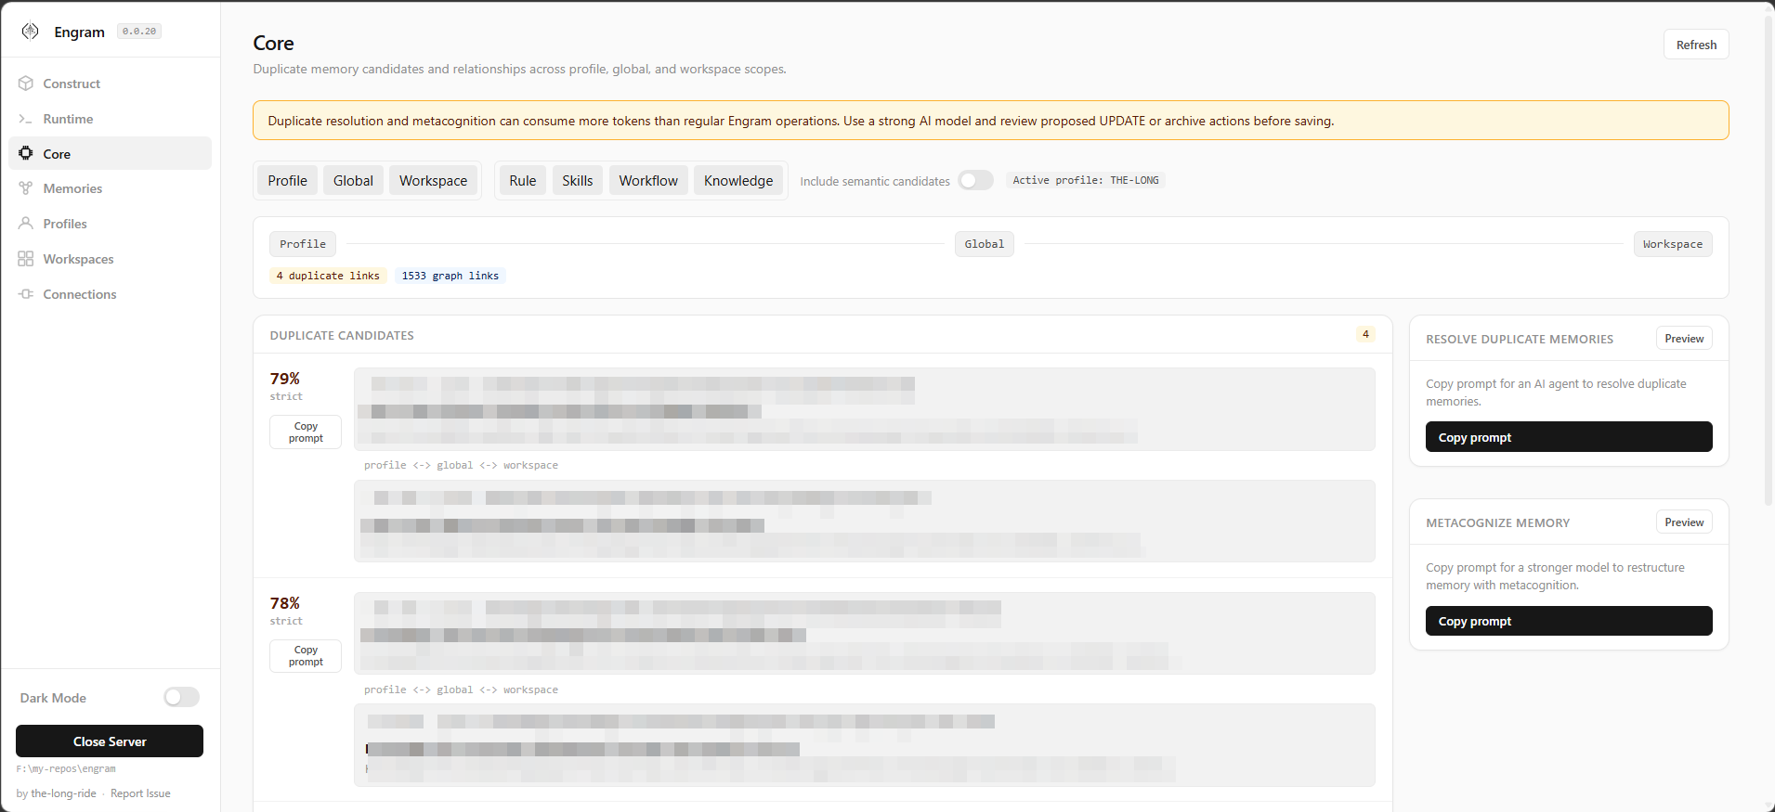Image resolution: width=1775 pixels, height=812 pixels.
Task: Click the 4 duplicate links badge
Action: click(x=328, y=276)
